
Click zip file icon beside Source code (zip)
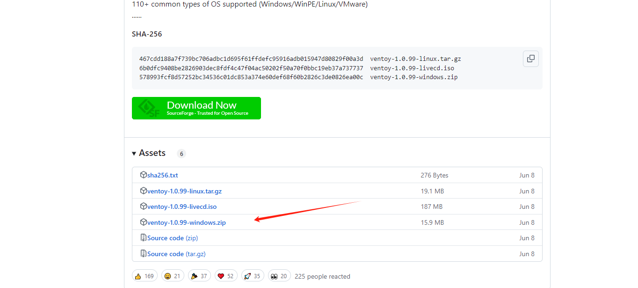pos(144,237)
